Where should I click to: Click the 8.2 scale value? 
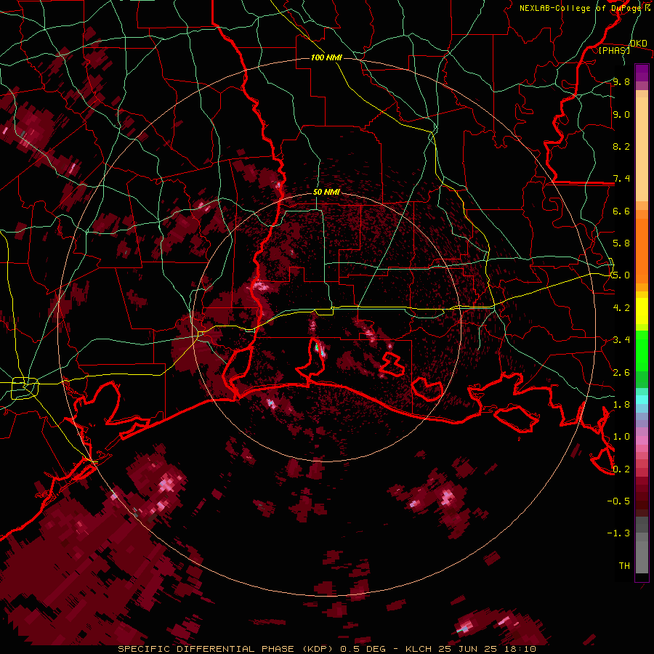(x=621, y=146)
